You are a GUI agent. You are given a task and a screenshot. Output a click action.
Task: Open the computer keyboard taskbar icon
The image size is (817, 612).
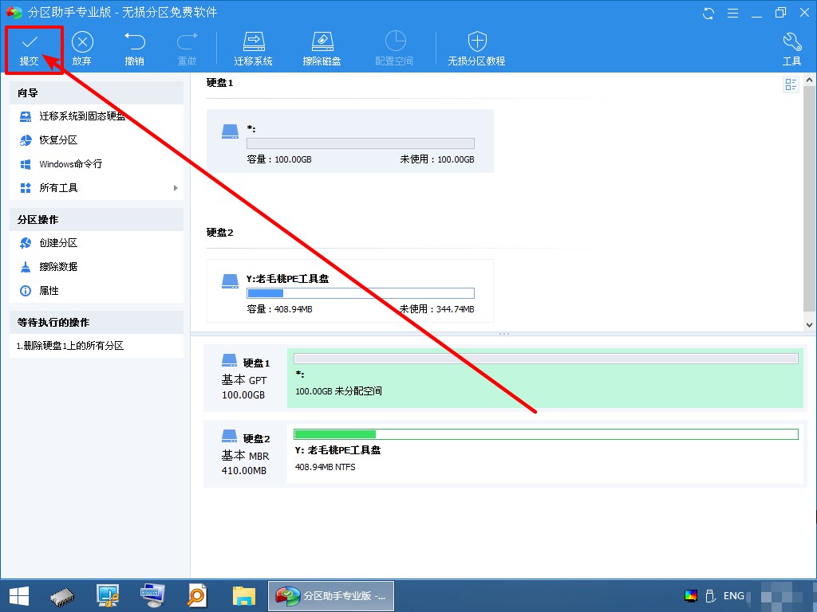click(x=152, y=596)
